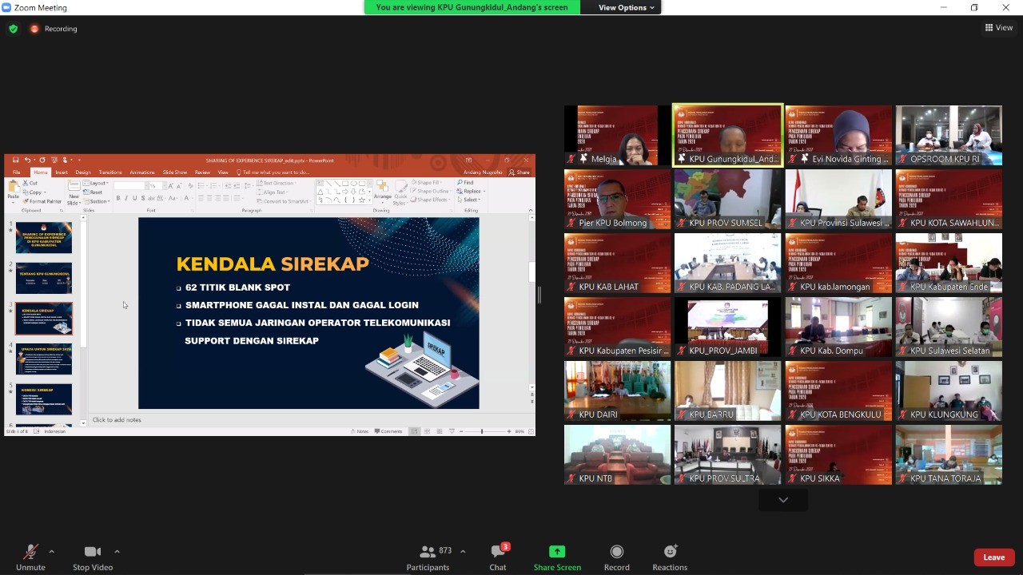Click the Recording indicator
This screenshot has width=1023, height=575.
54,29
